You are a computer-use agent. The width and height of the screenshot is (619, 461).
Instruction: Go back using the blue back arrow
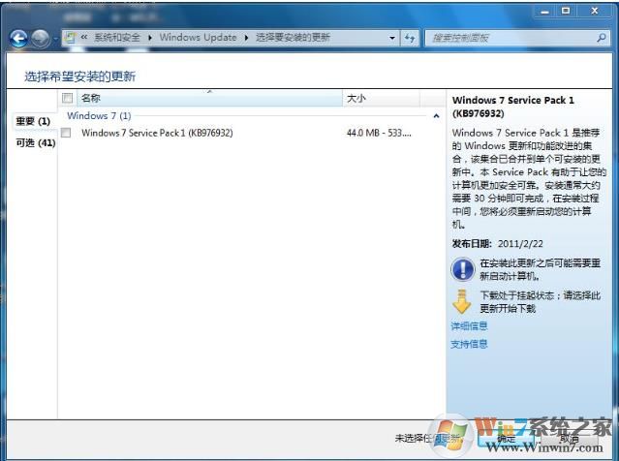(18, 39)
